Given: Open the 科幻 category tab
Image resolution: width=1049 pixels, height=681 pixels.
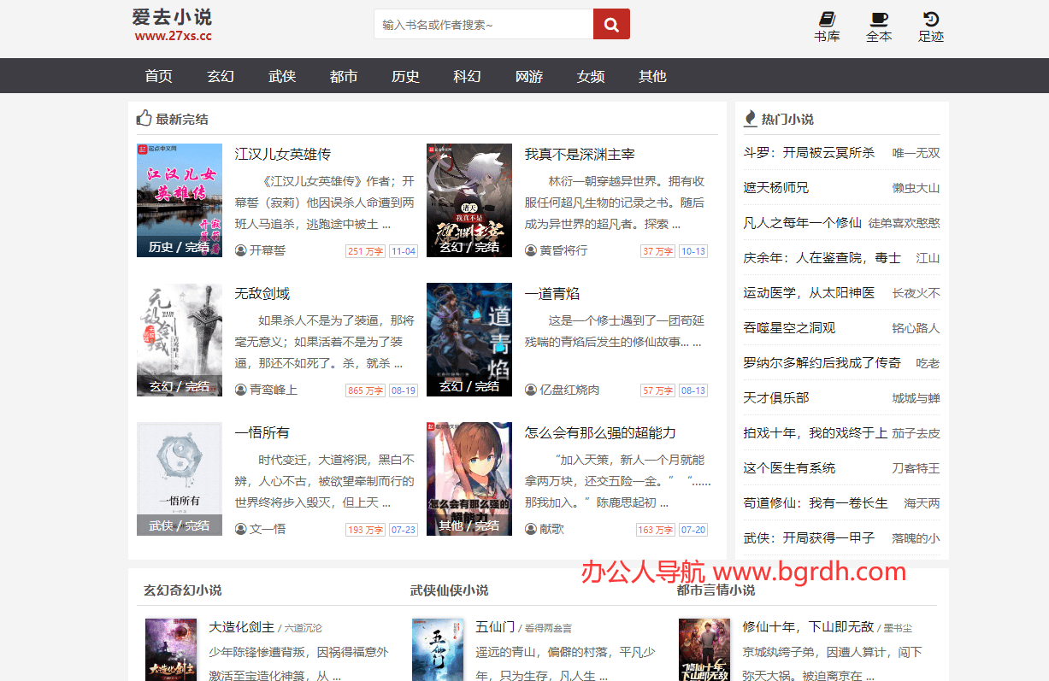Looking at the screenshot, I should (x=467, y=76).
